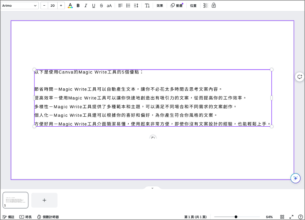This screenshot has width=305, height=220.
Task: Click the font size field showing 20
Action: click(x=53, y=6)
